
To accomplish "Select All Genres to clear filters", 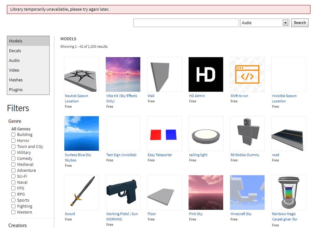I will coord(21,128).
